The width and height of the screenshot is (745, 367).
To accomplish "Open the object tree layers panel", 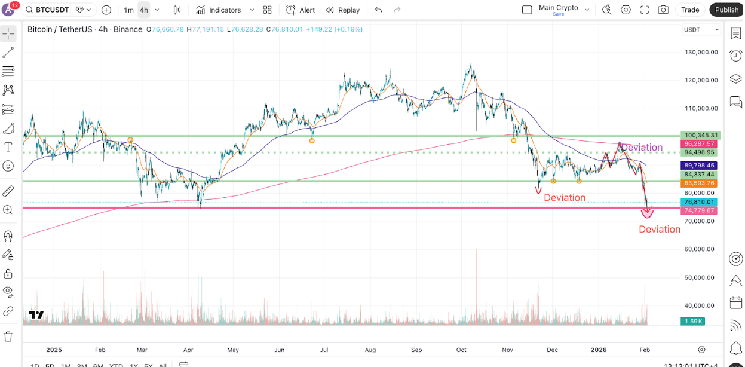I will click(x=735, y=79).
